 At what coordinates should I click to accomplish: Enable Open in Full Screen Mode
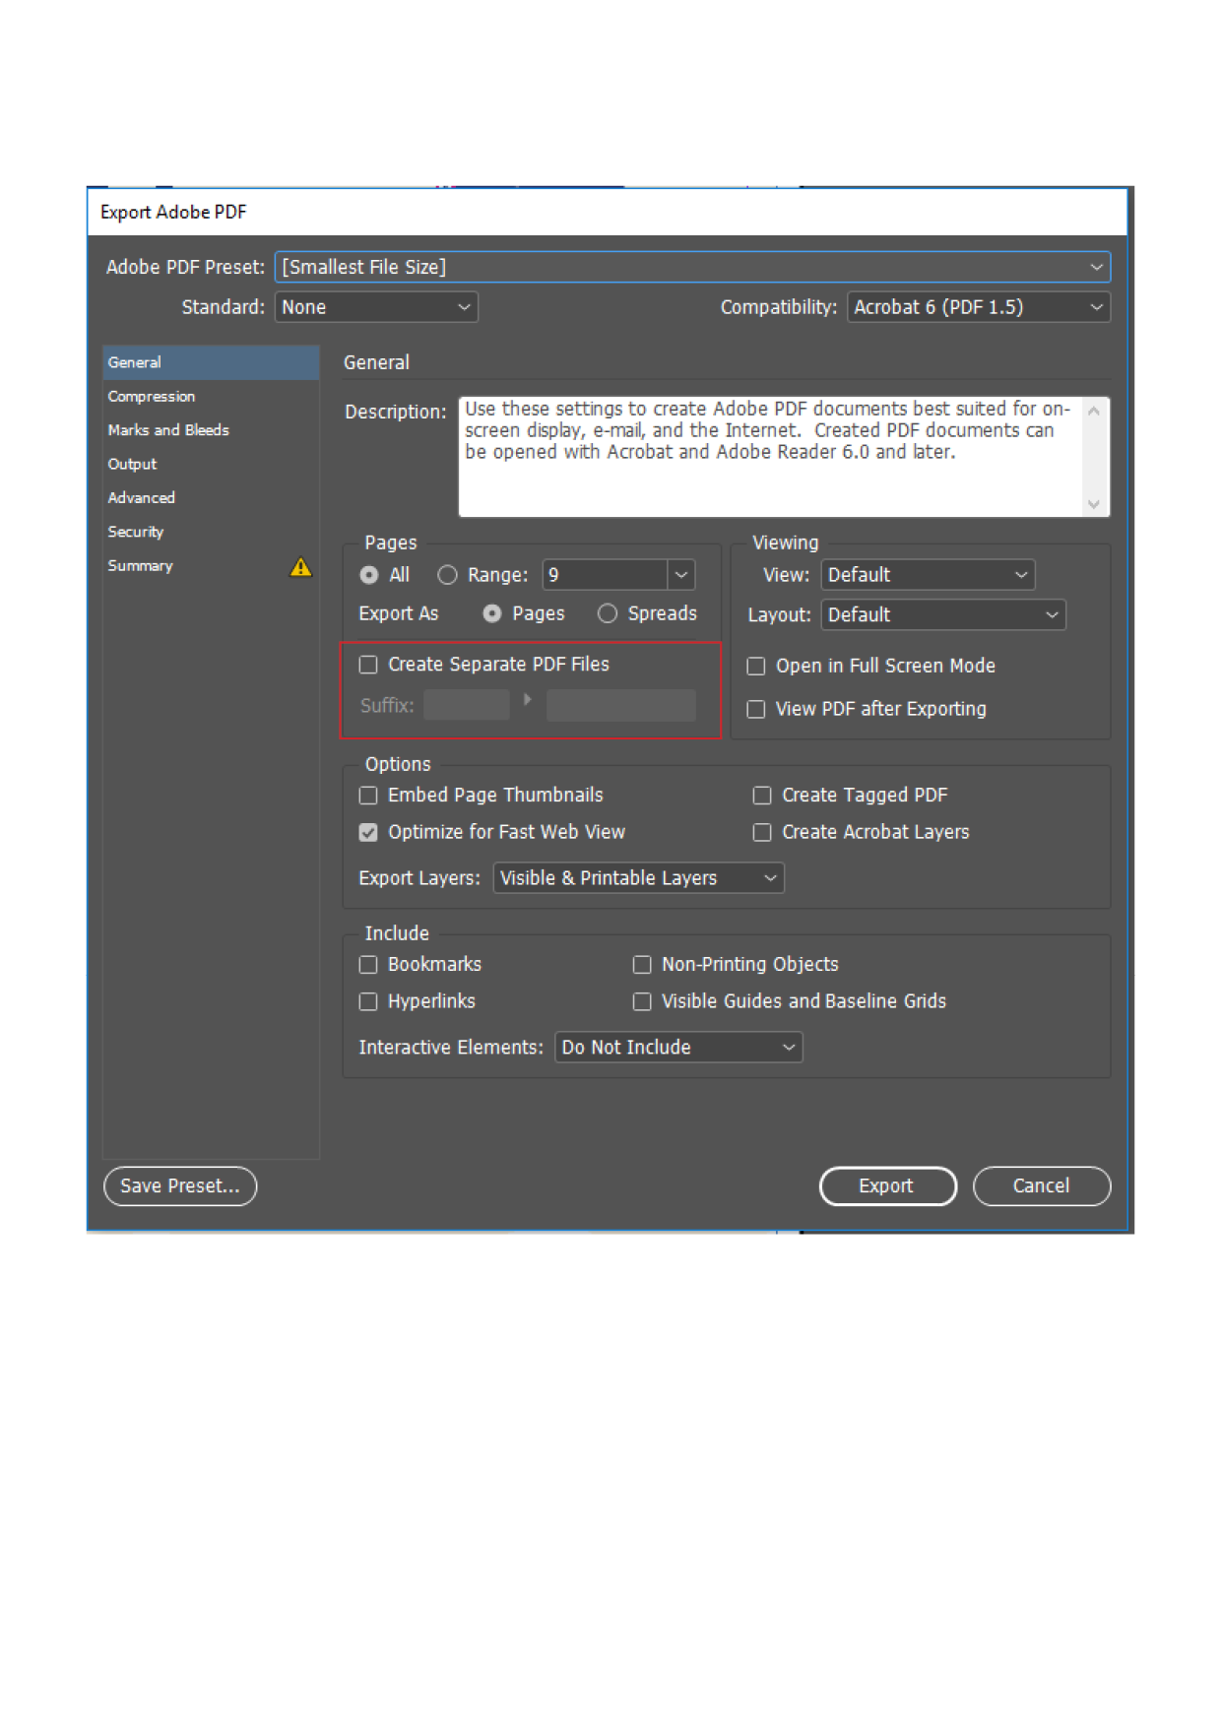tap(756, 667)
